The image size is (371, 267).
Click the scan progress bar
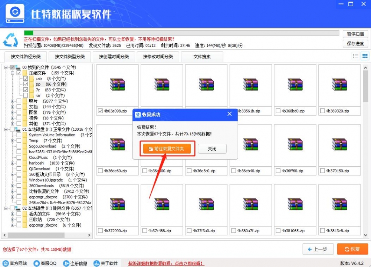click(x=181, y=33)
